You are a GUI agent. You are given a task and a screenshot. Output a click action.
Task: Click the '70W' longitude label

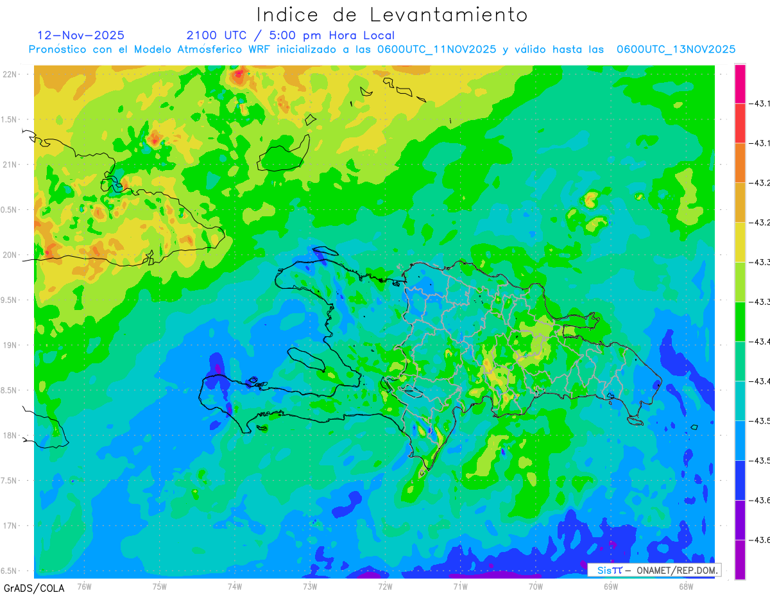coord(536,585)
